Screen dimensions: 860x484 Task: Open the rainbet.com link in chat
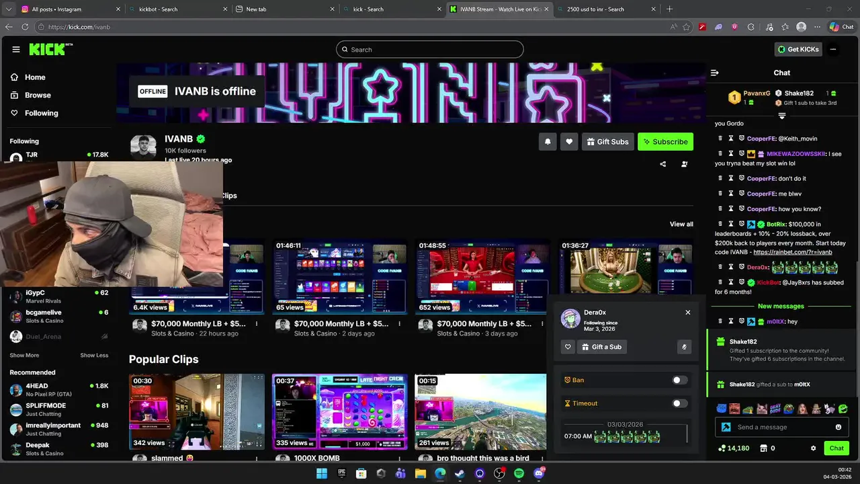[x=793, y=252]
